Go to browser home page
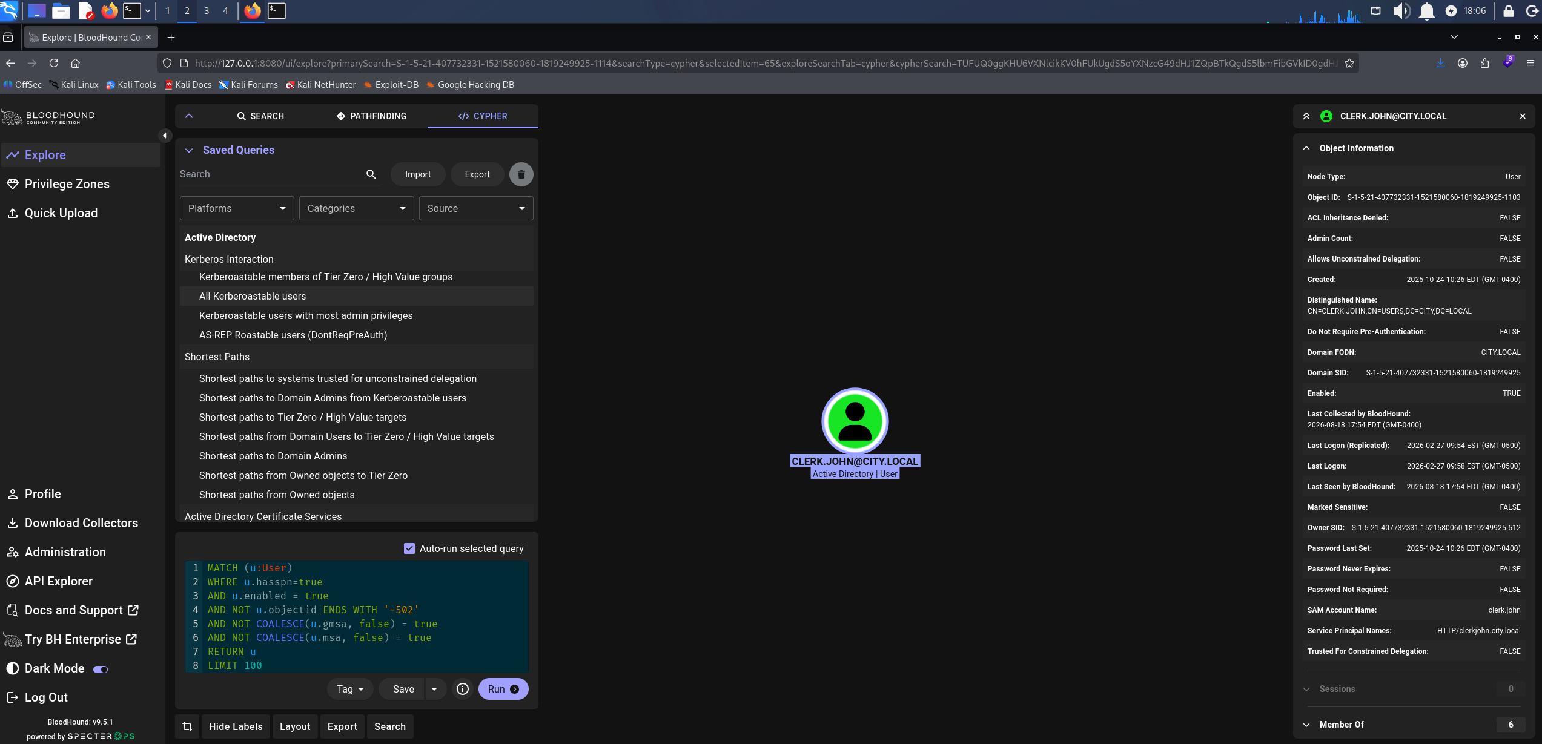The image size is (1542, 744). [x=75, y=63]
